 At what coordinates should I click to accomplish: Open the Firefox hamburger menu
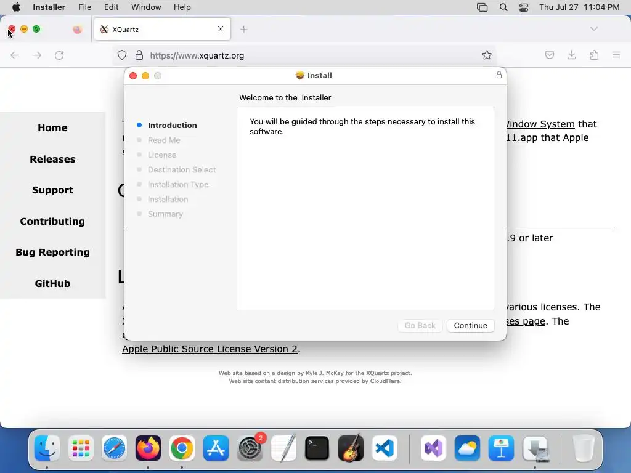tap(616, 55)
